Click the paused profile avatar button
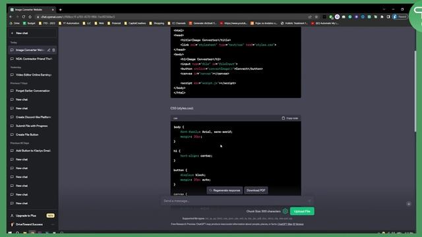 [400, 16]
